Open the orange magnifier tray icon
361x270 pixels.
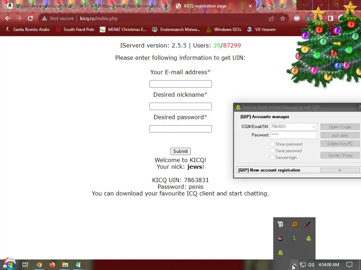(294, 224)
